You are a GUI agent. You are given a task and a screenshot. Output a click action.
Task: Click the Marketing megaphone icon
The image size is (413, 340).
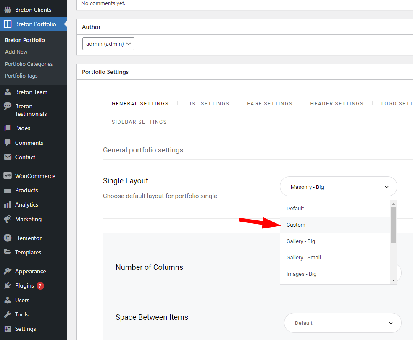coord(8,219)
